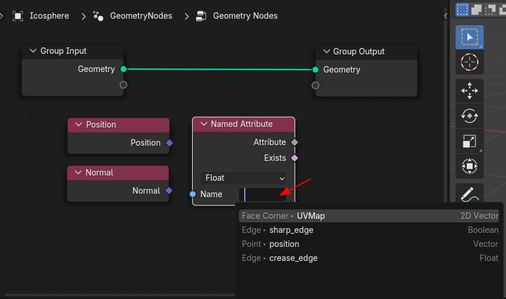The width and height of the screenshot is (506, 299).
Task: Choose position from attribute suggestions
Action: pyautogui.click(x=369, y=244)
